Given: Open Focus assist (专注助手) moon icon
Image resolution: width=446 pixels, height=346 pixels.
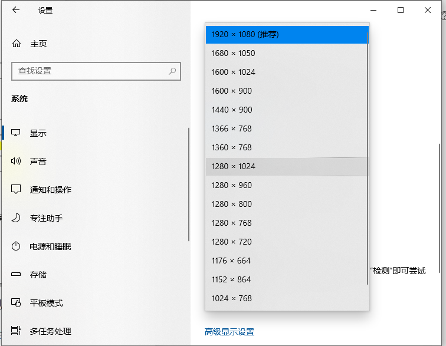Looking at the screenshot, I should pyautogui.click(x=17, y=218).
